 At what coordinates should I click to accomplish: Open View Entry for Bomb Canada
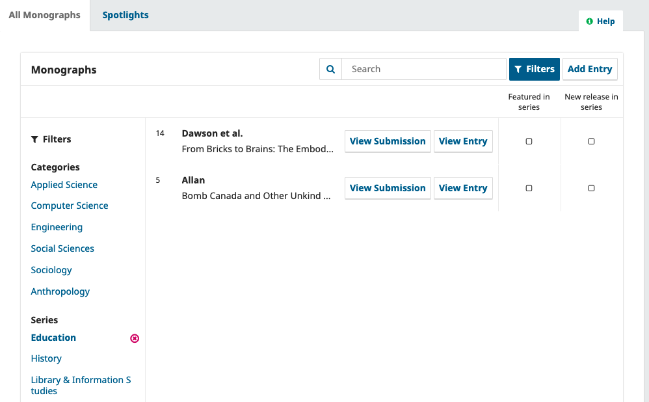tap(462, 188)
